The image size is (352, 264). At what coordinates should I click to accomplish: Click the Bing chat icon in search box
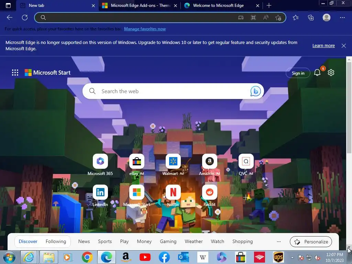click(x=255, y=91)
